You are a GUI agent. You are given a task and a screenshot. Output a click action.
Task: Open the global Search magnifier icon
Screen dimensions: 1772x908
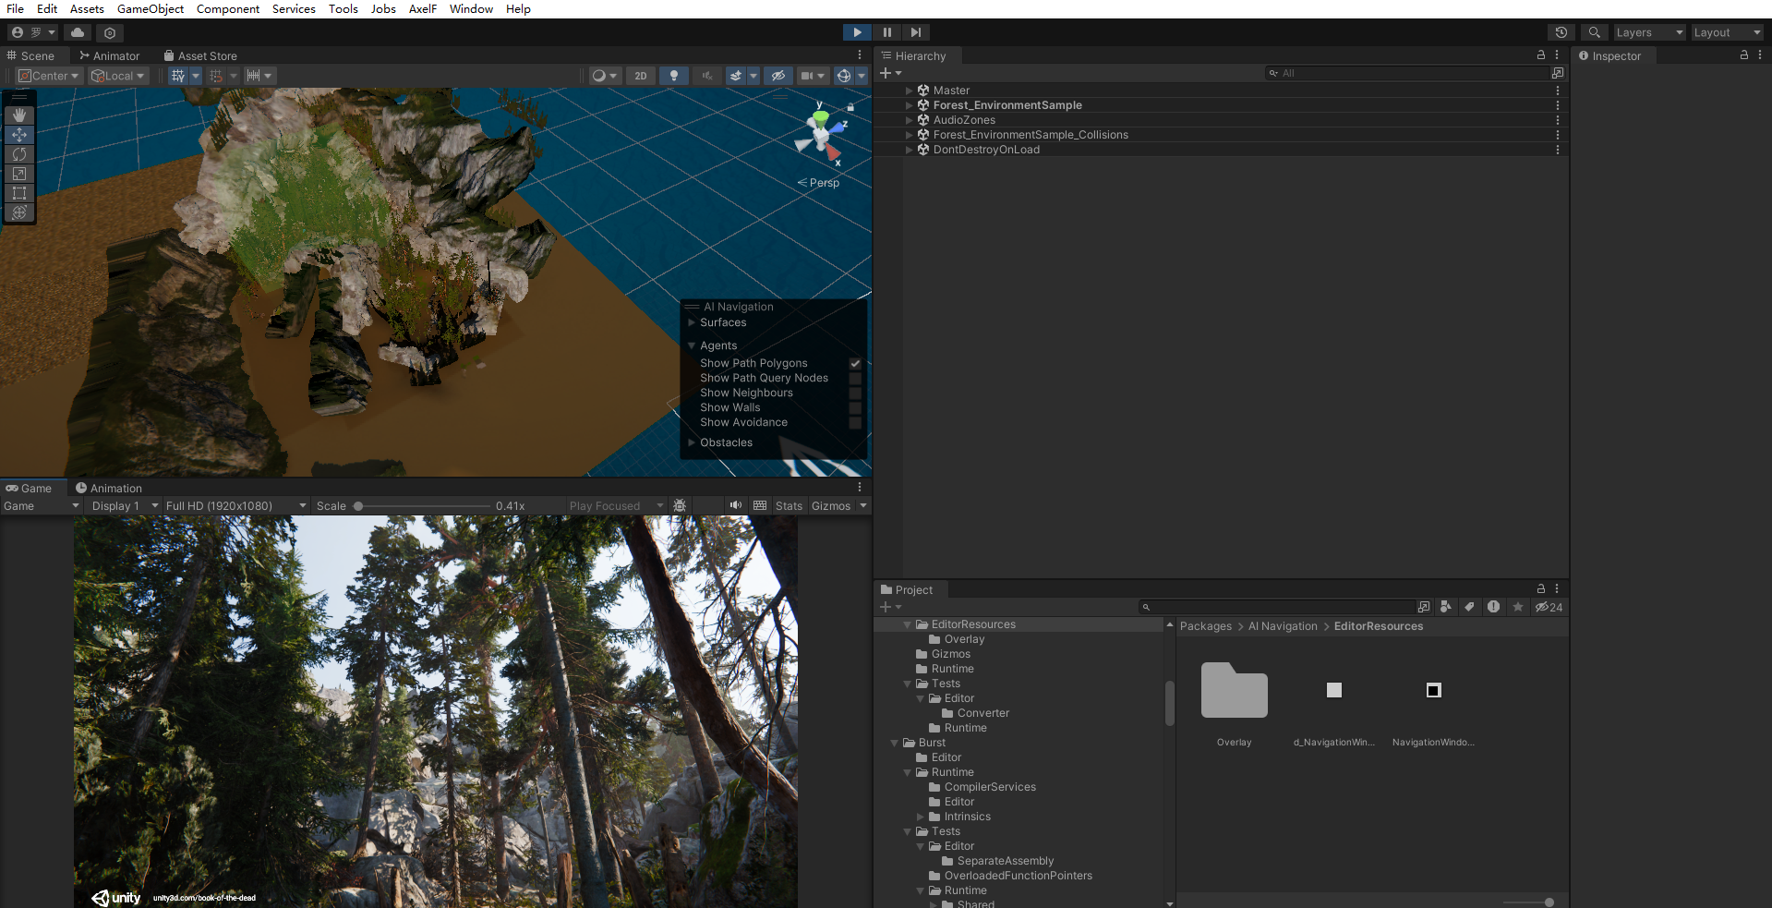click(1594, 32)
